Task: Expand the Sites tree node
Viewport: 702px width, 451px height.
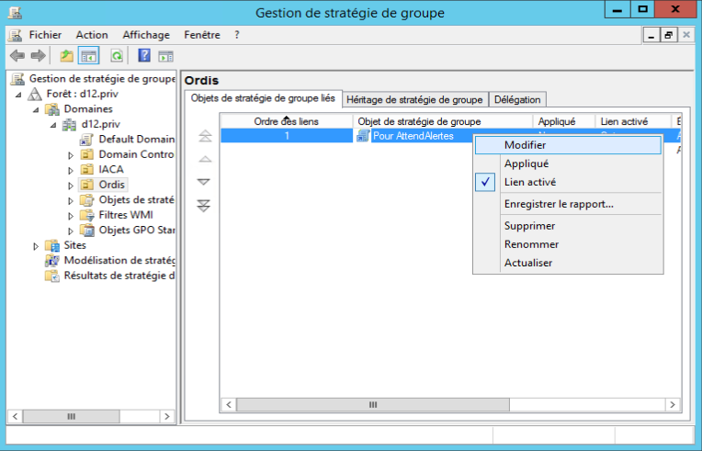Action: pos(36,245)
